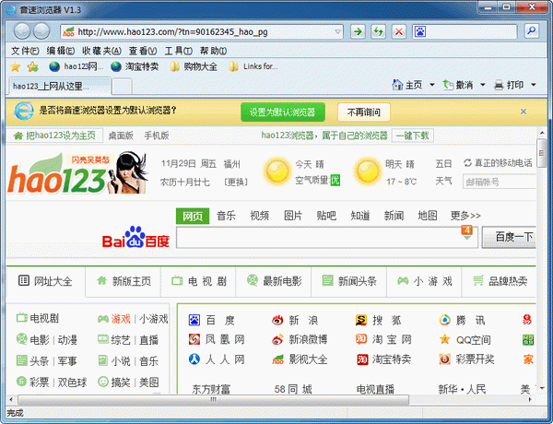
Task: Open the 购物大全 bookmark folder
Action: 194,66
